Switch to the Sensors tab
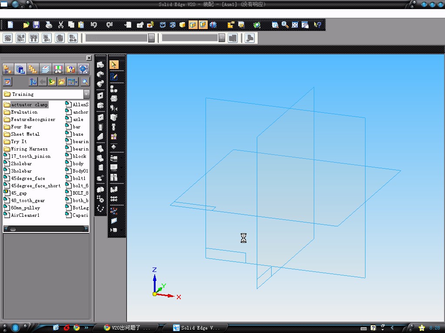 [x=58, y=69]
